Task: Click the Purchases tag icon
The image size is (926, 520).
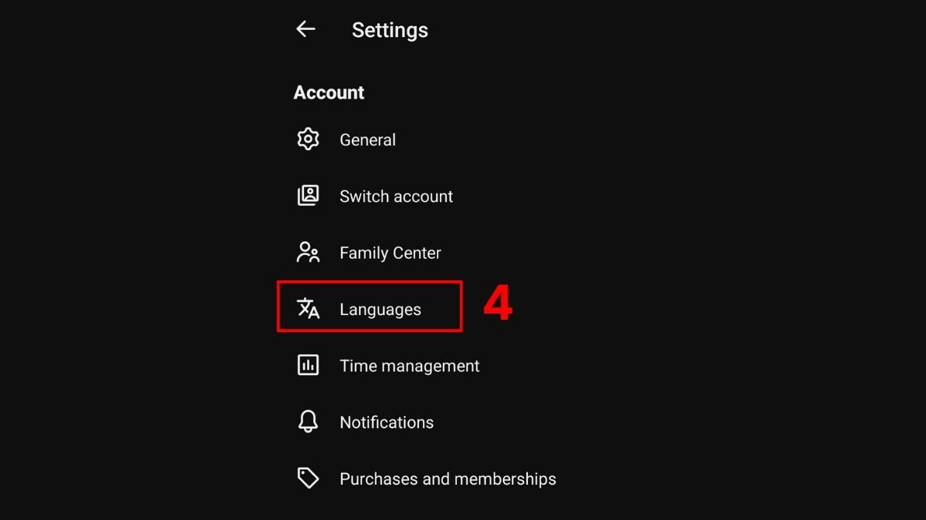Action: tap(308, 478)
